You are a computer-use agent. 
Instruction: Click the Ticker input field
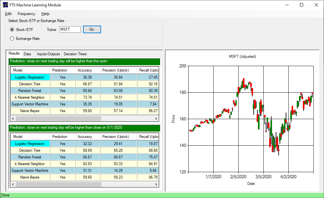tap(70, 29)
